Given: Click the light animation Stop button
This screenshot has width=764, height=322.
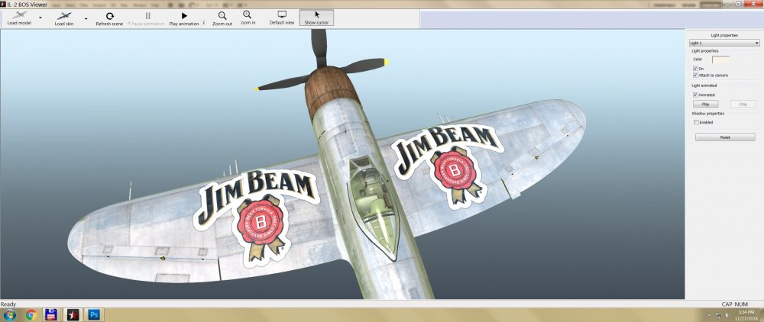Looking at the screenshot, I should coord(743,104).
